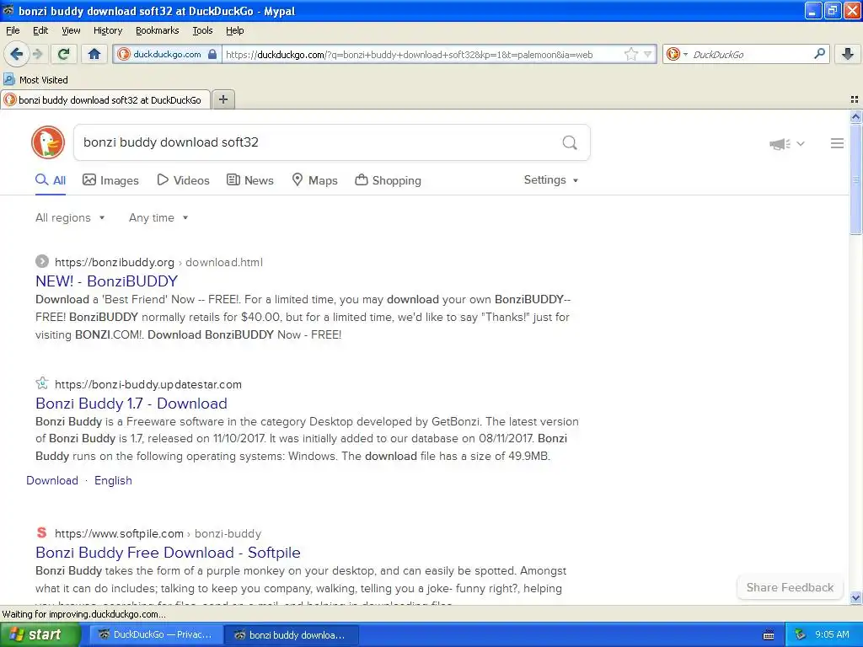Open Bonzi Buddy Free Download - Softpile result

point(168,553)
